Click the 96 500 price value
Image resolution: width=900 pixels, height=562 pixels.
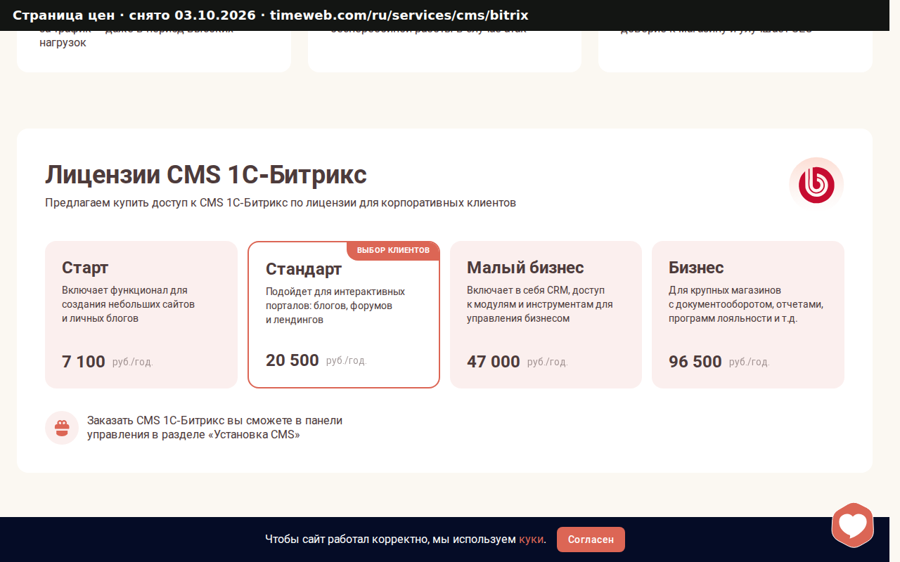tap(695, 362)
